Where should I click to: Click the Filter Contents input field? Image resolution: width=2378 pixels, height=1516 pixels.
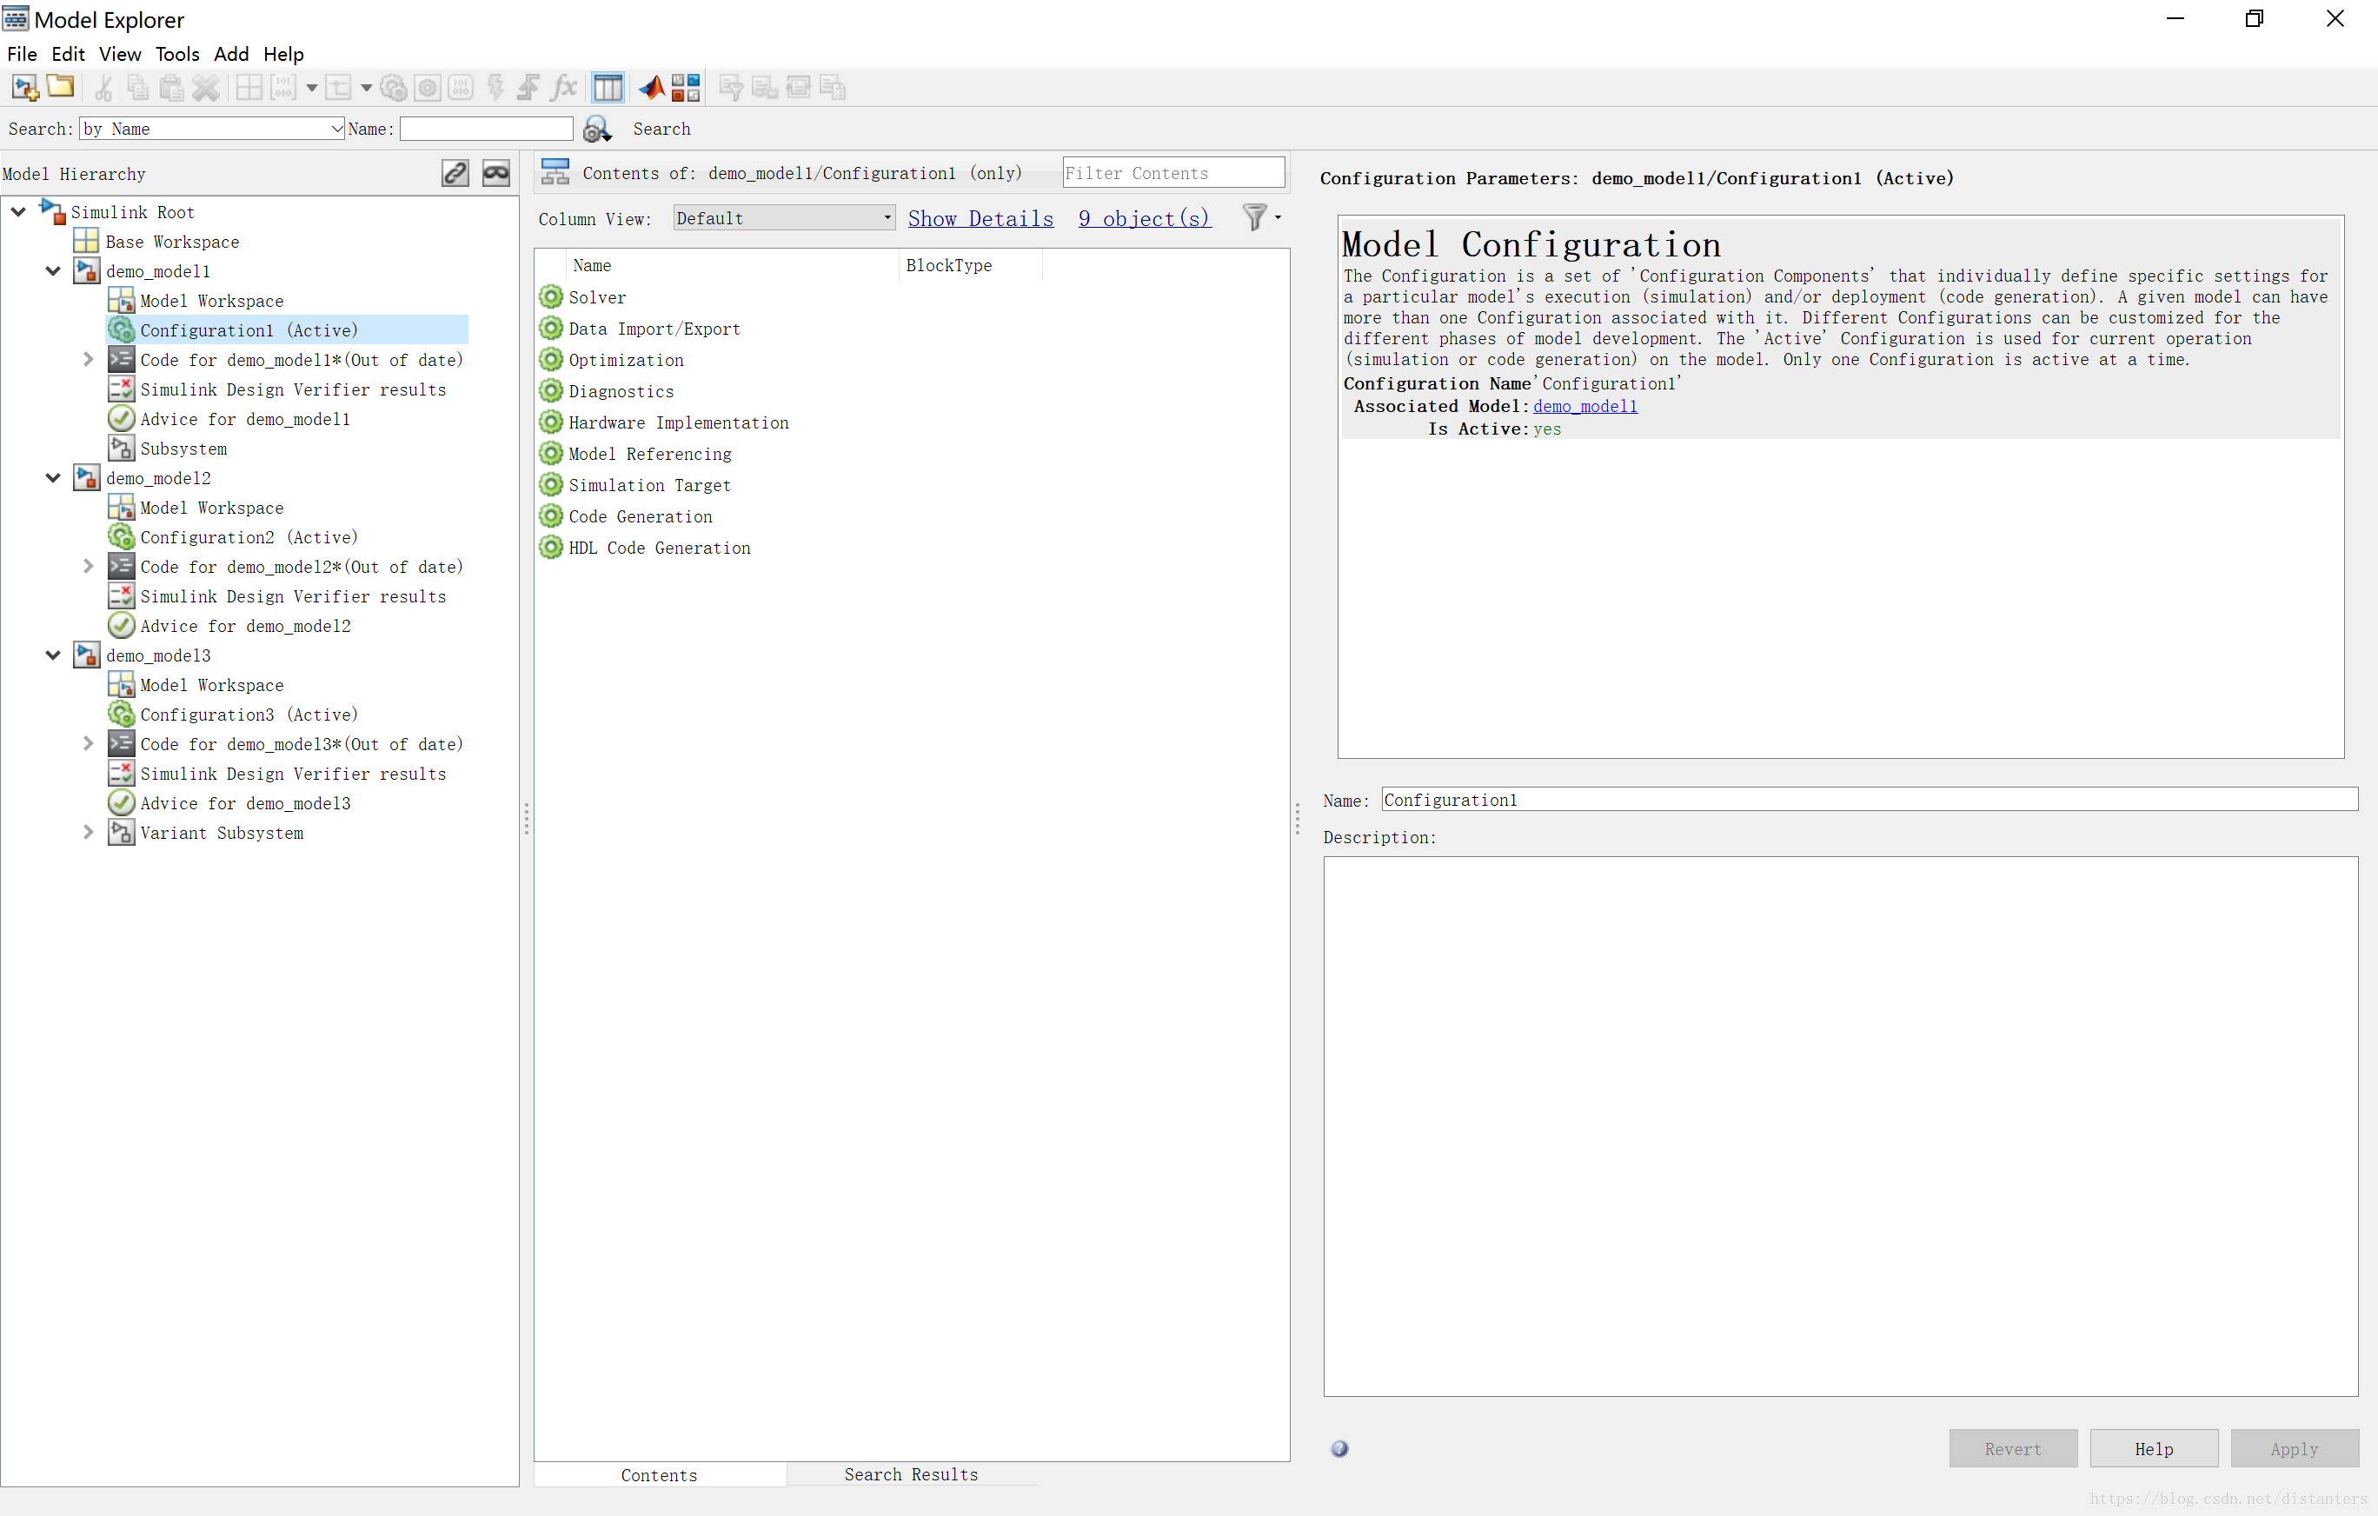tap(1172, 173)
